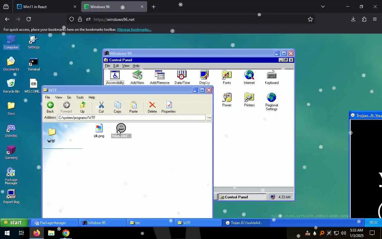Click Forward in WTF explorer toolbar
382x239 pixels.
tap(66, 107)
